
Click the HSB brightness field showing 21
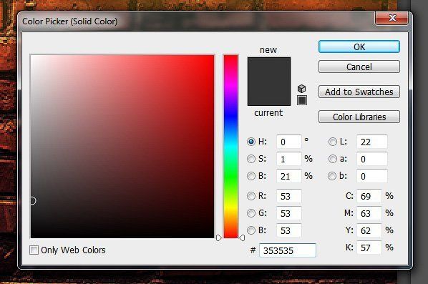[288, 176]
